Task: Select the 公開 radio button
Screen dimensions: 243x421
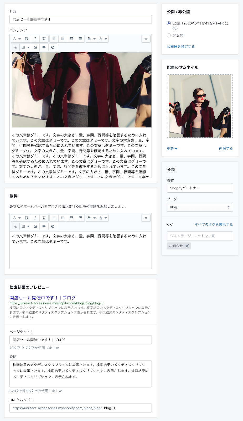Action: (x=169, y=23)
